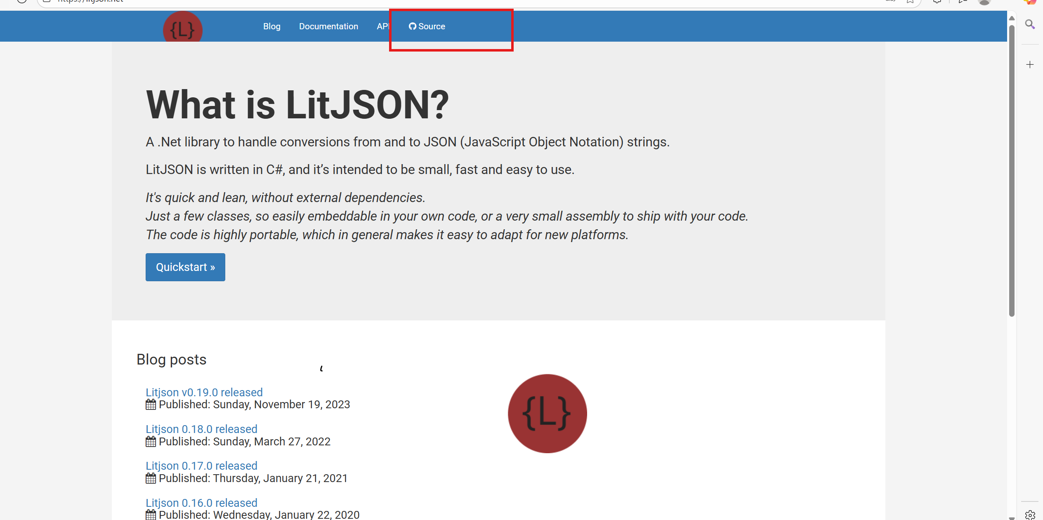Open Litjson 0.16.0 released post
The image size is (1043, 520).
[201, 503]
